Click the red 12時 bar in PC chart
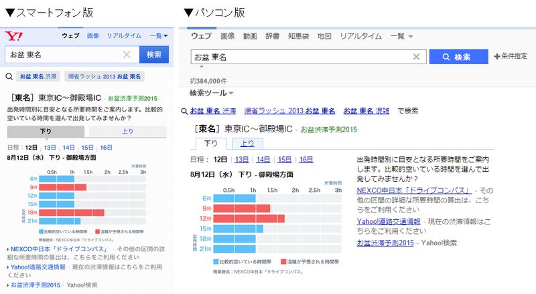 [249, 218]
